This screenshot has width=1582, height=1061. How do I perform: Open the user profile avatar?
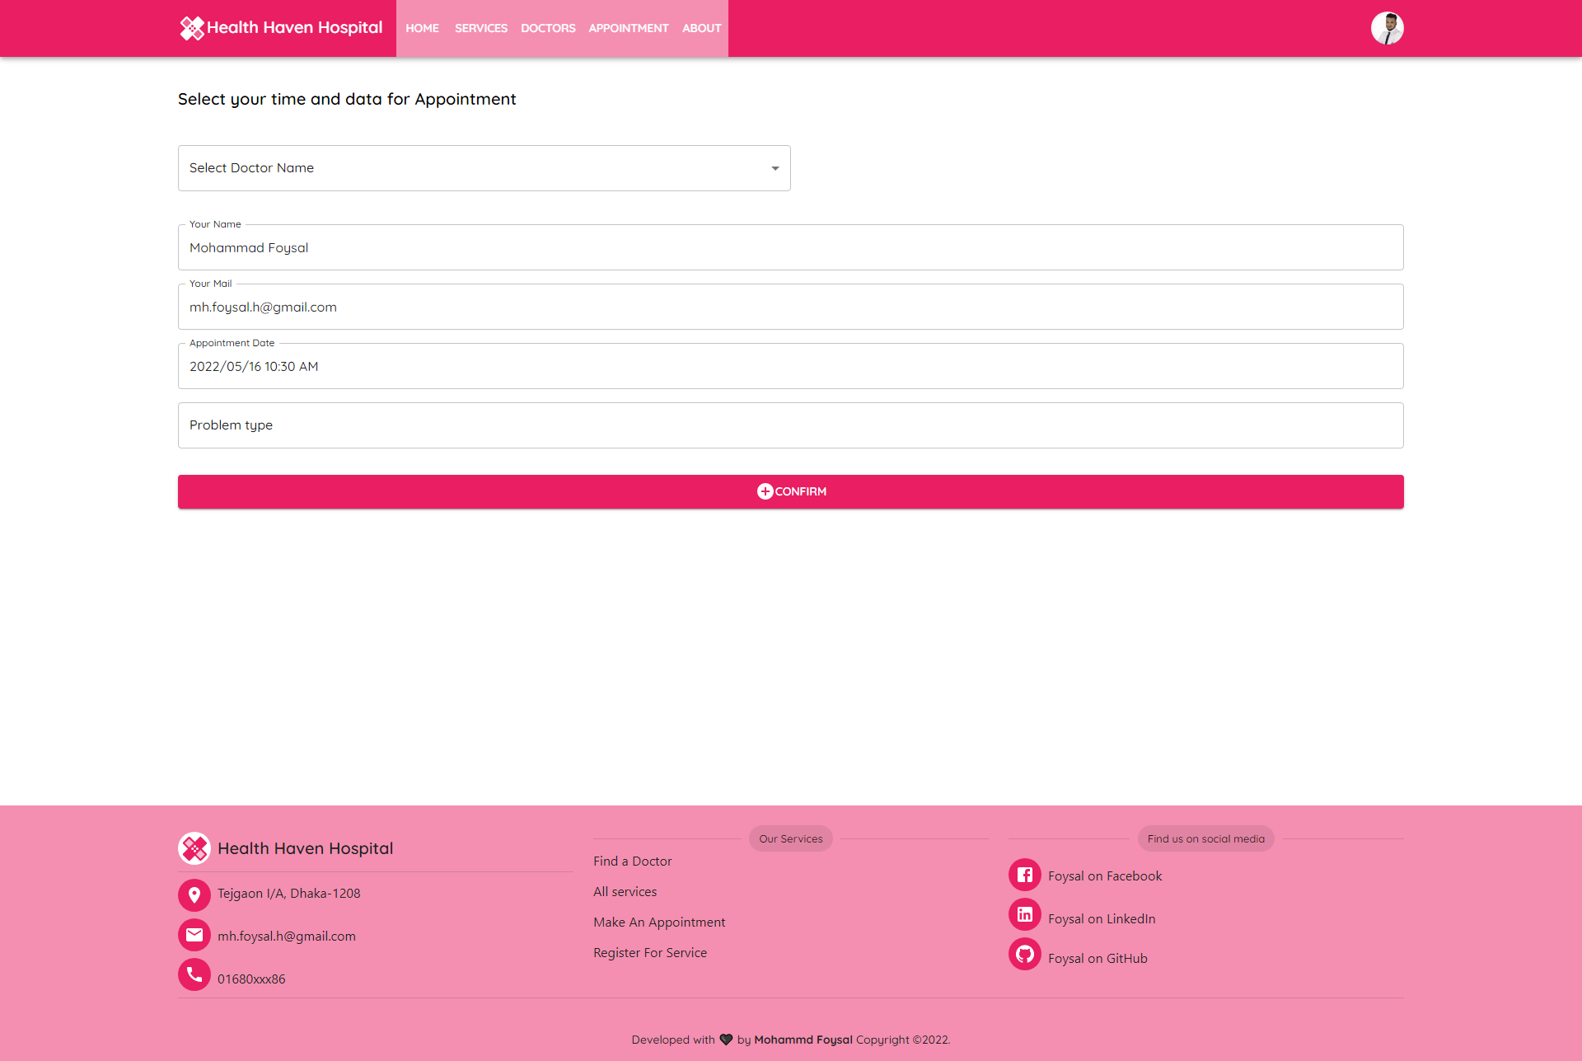click(1387, 28)
